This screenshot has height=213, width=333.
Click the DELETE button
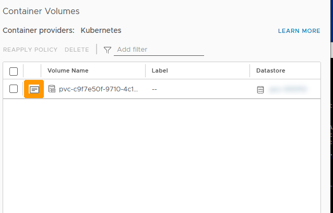pos(77,50)
